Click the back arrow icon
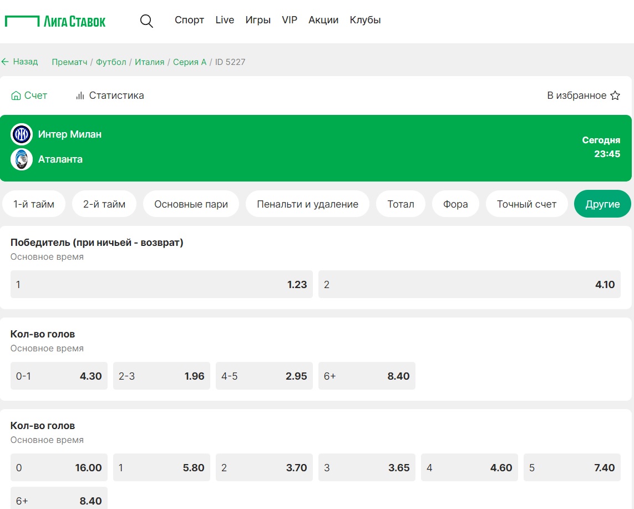The image size is (634, 509). click(x=5, y=62)
